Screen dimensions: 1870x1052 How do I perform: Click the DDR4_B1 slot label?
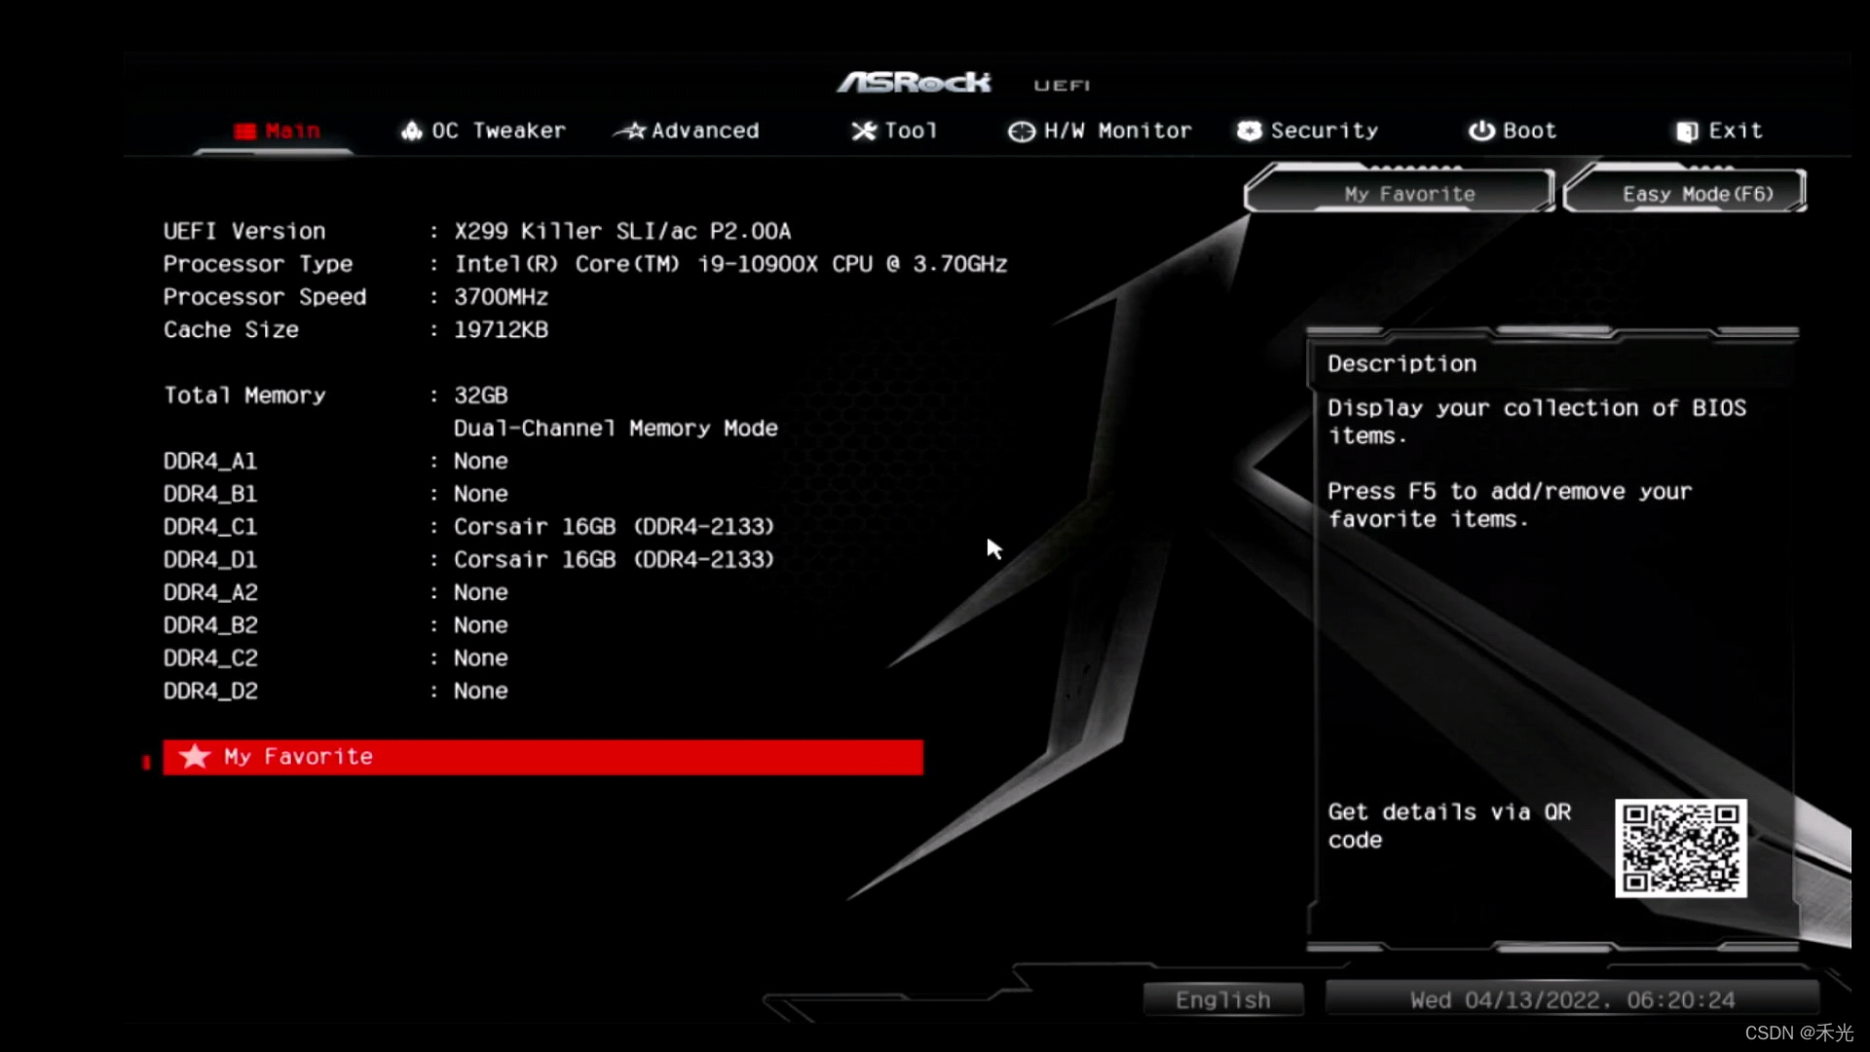(x=210, y=494)
